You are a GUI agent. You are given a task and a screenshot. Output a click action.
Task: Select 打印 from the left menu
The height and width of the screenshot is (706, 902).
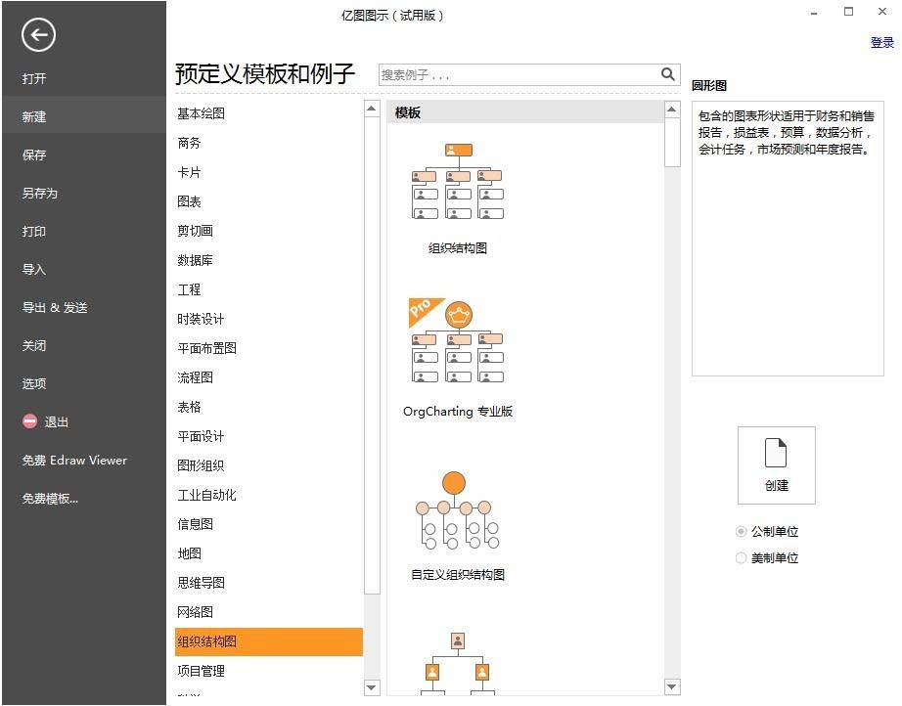[x=33, y=232]
